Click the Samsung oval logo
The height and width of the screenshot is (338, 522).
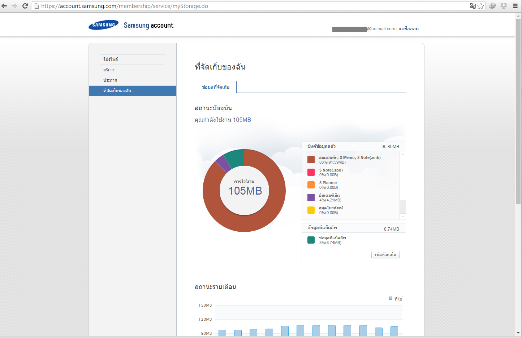[x=103, y=25]
